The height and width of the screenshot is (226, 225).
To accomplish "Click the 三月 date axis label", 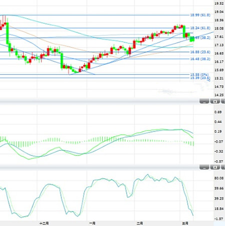I will point(185,223).
